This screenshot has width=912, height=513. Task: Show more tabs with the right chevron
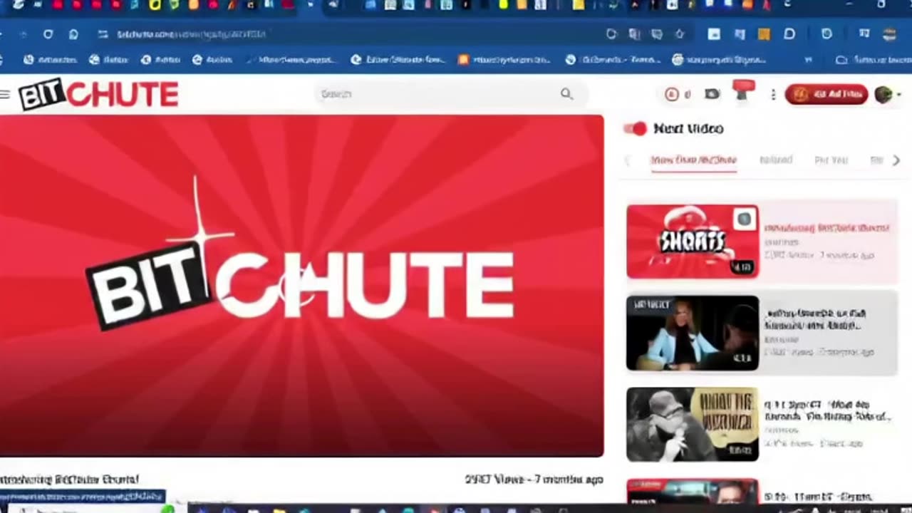(x=896, y=160)
